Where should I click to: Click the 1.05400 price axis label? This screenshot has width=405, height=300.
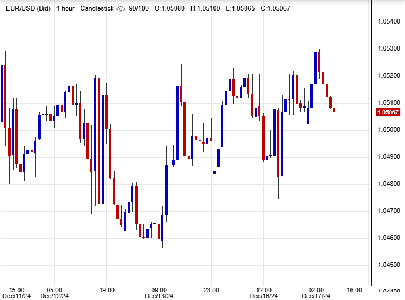pos(388,22)
